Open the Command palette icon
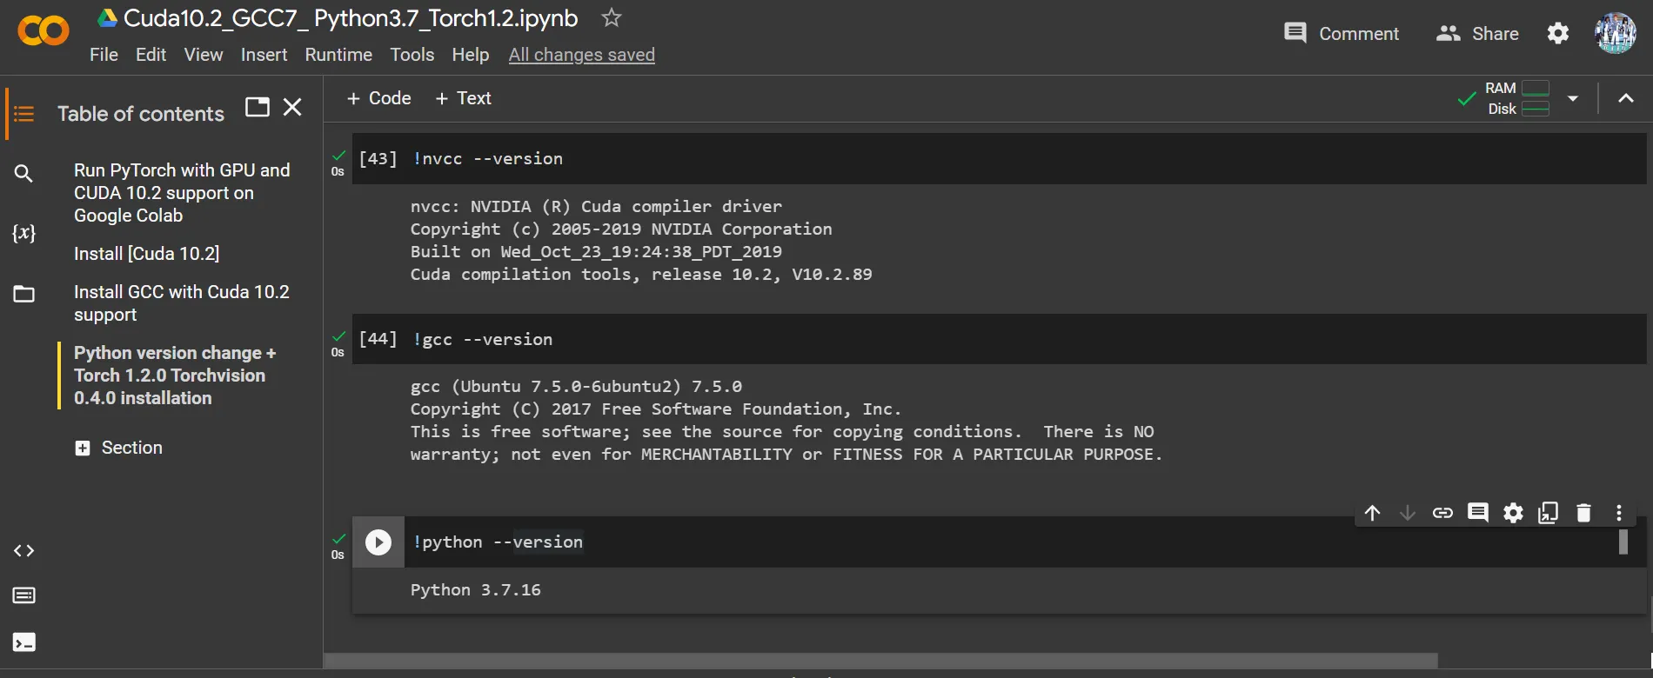The image size is (1653, 678). [23, 595]
